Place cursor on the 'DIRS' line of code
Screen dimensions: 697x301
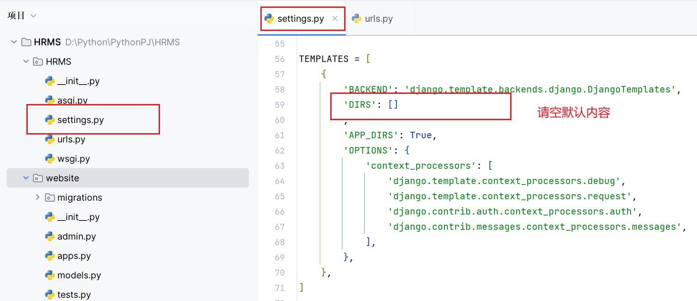[371, 105]
